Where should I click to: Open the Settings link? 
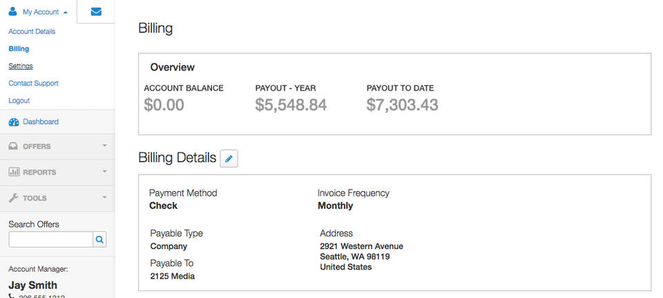pos(21,66)
